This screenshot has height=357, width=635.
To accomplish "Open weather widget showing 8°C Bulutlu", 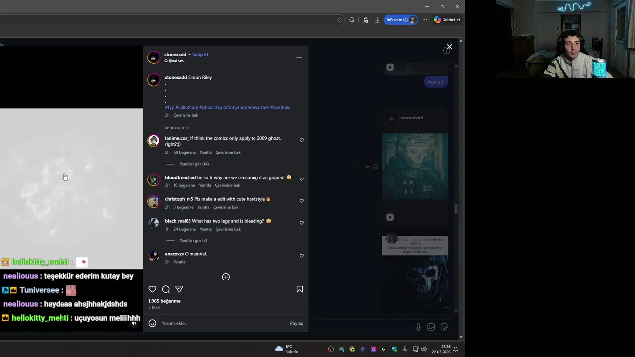I will click(x=287, y=349).
